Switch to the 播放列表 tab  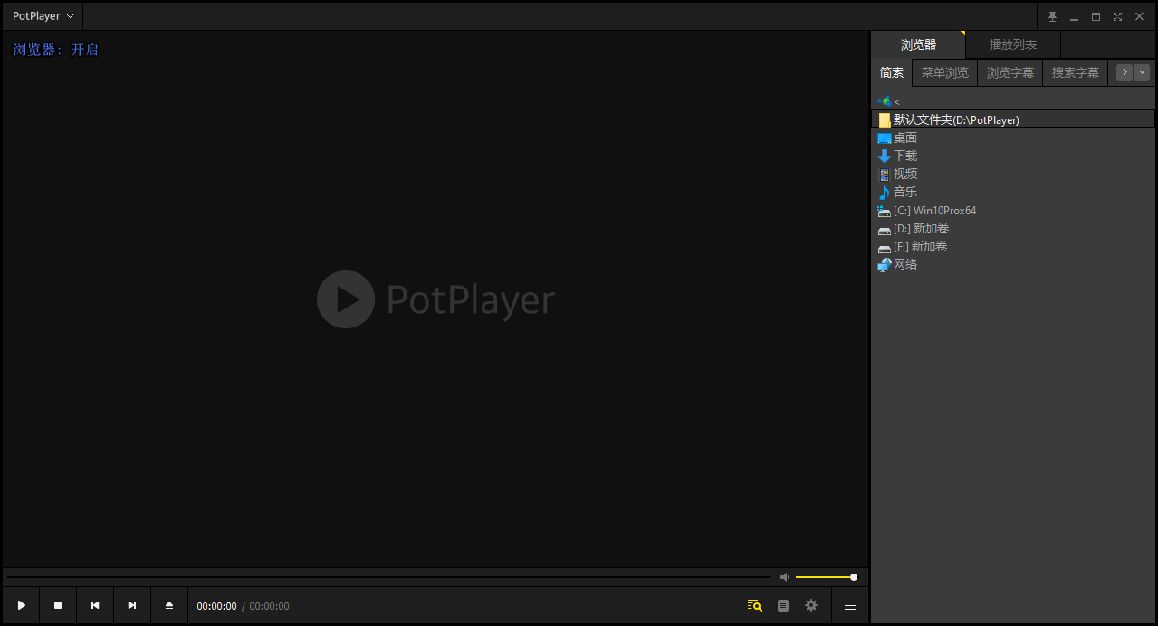1012,43
